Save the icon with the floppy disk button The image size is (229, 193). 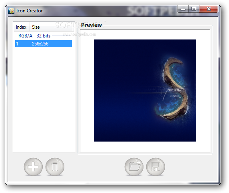[156, 167]
